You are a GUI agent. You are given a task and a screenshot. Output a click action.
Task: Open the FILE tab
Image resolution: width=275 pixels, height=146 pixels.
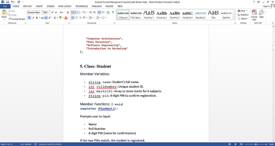click(x=5, y=6)
